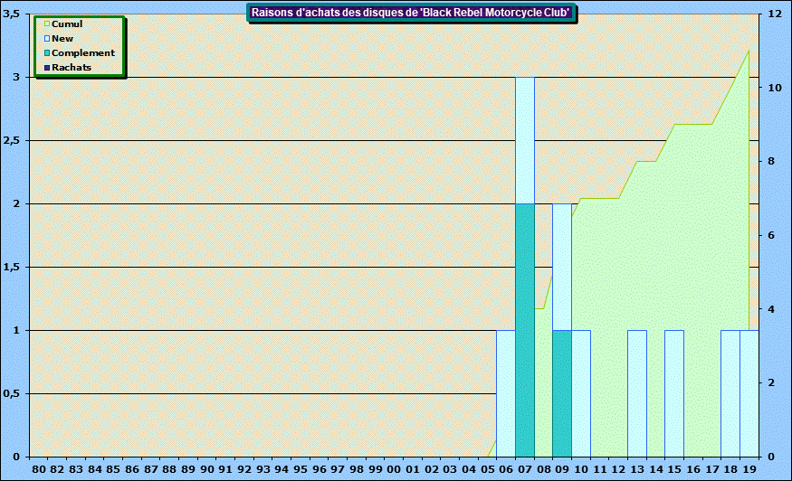Select the New bar for year 18

(x=730, y=393)
